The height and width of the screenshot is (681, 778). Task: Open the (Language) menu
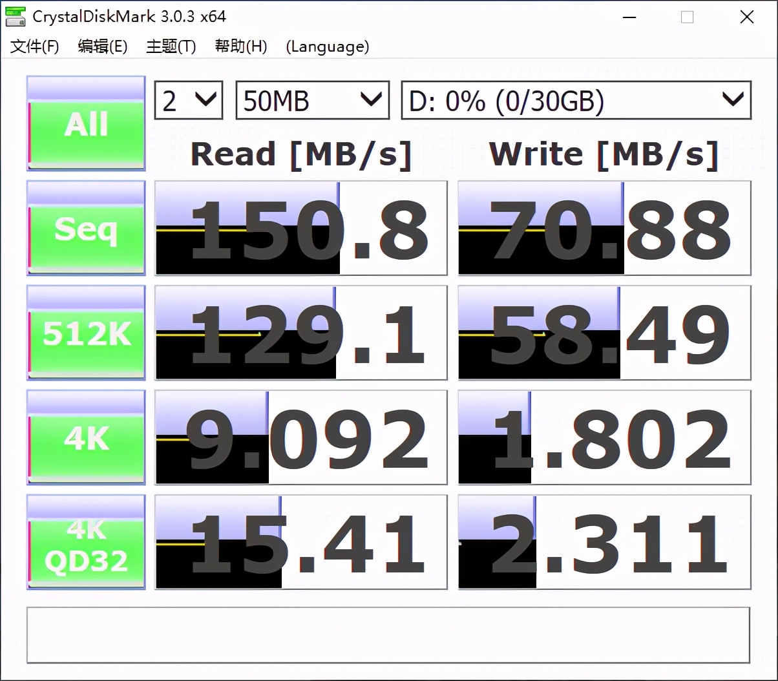pyautogui.click(x=327, y=47)
